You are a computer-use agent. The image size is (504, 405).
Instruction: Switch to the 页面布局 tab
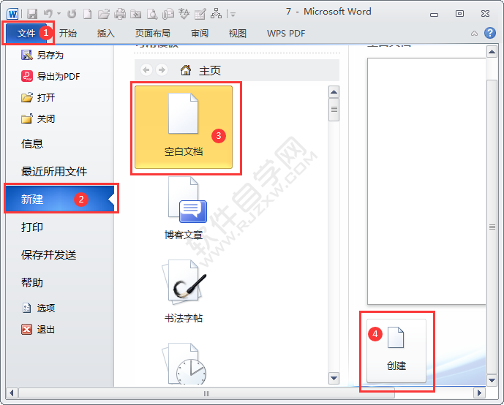click(x=153, y=33)
